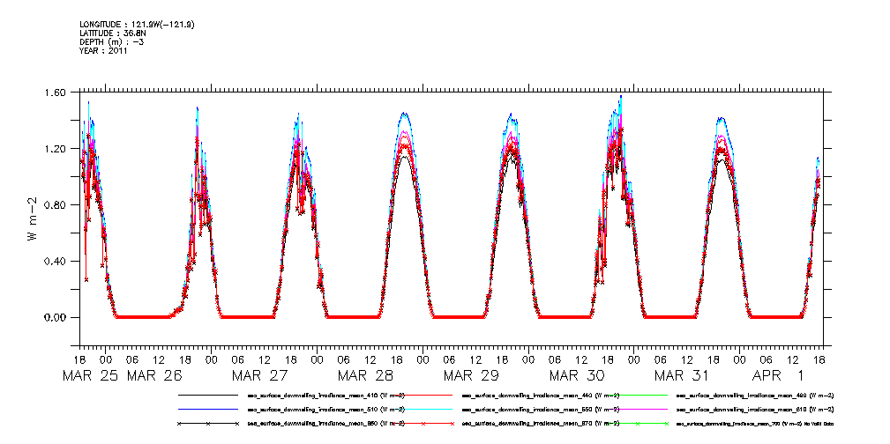This screenshot has width=890, height=444.
Task: Click the cyan legend line sample
Action: click(423, 409)
